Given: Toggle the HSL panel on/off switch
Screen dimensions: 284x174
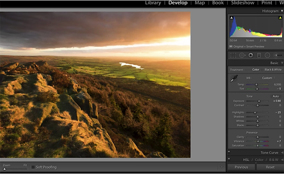Looking at the screenshot, I should [229, 158].
